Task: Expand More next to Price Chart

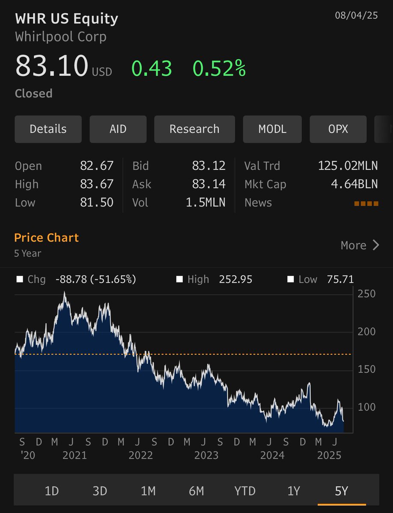Action: coord(360,245)
